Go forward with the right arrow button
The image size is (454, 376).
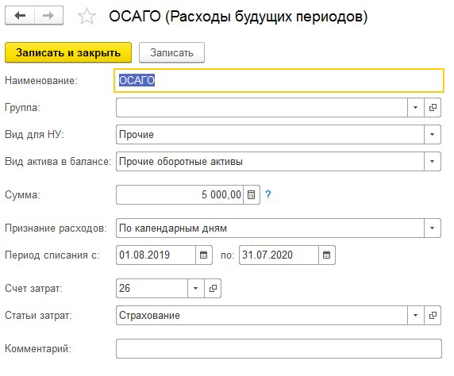click(x=48, y=15)
